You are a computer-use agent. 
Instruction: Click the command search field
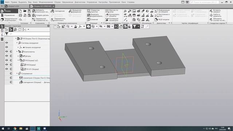(x=204, y=2)
